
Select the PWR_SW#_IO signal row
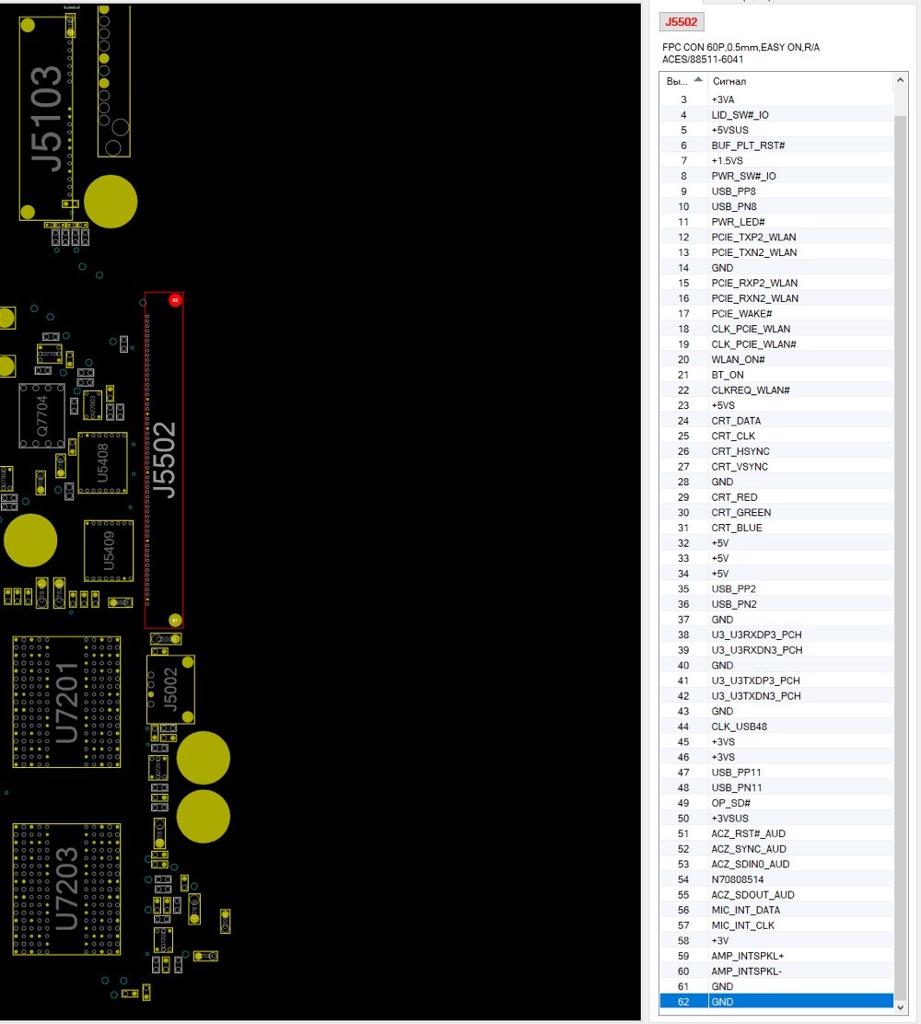[776, 176]
